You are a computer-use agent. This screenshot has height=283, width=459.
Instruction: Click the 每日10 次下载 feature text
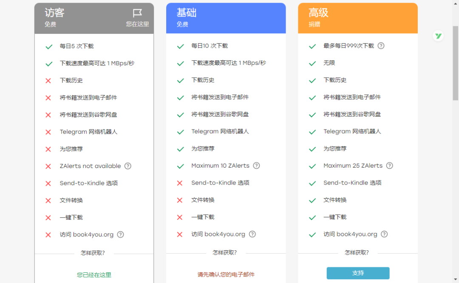click(210, 46)
